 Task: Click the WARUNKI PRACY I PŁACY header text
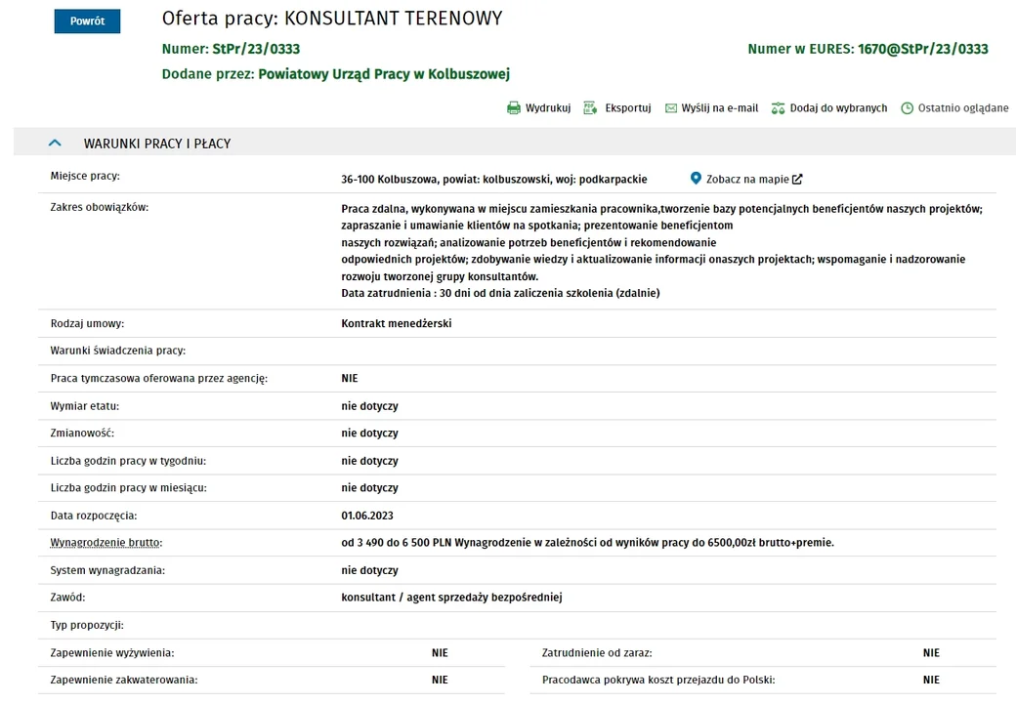(x=157, y=144)
